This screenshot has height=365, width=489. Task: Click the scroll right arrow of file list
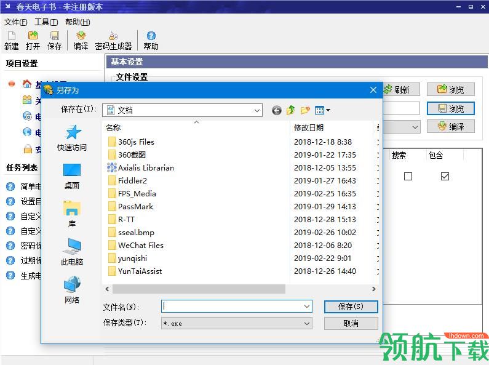[373, 289]
